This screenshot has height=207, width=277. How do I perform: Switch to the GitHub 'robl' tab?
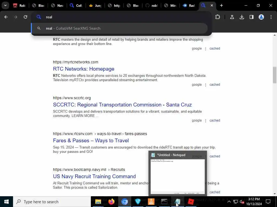(x=152, y=5)
